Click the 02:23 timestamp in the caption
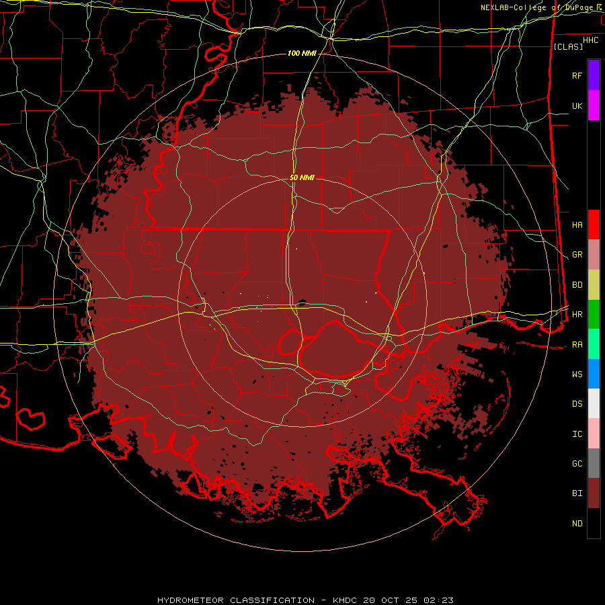The width and height of the screenshot is (605, 605). [438, 600]
